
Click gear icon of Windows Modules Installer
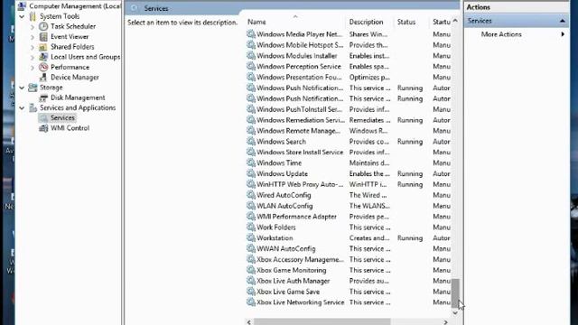(x=251, y=56)
